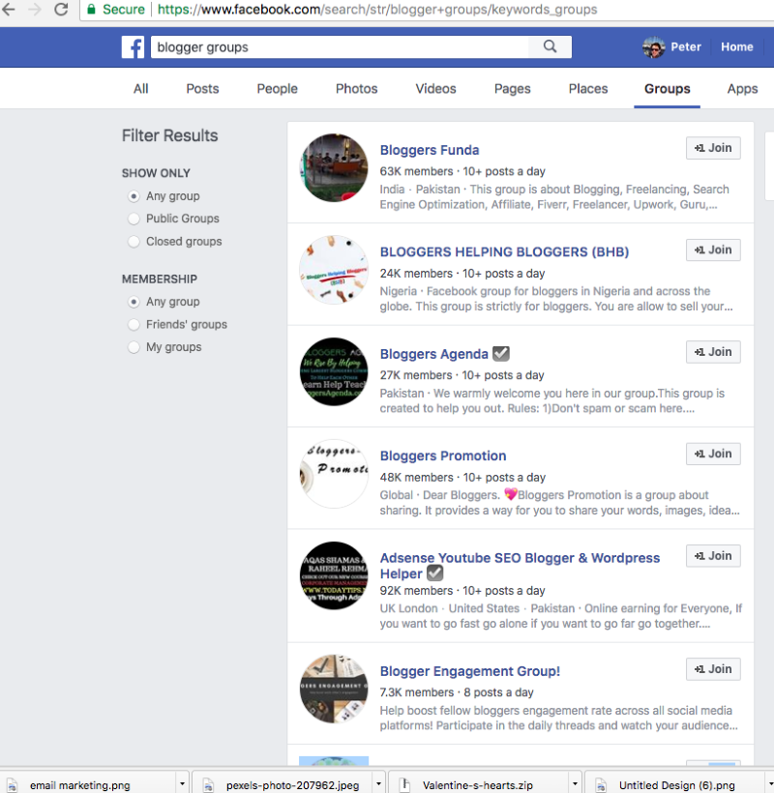Join Adsense Youtube SEO Blogger group
774x793 pixels.
713,556
